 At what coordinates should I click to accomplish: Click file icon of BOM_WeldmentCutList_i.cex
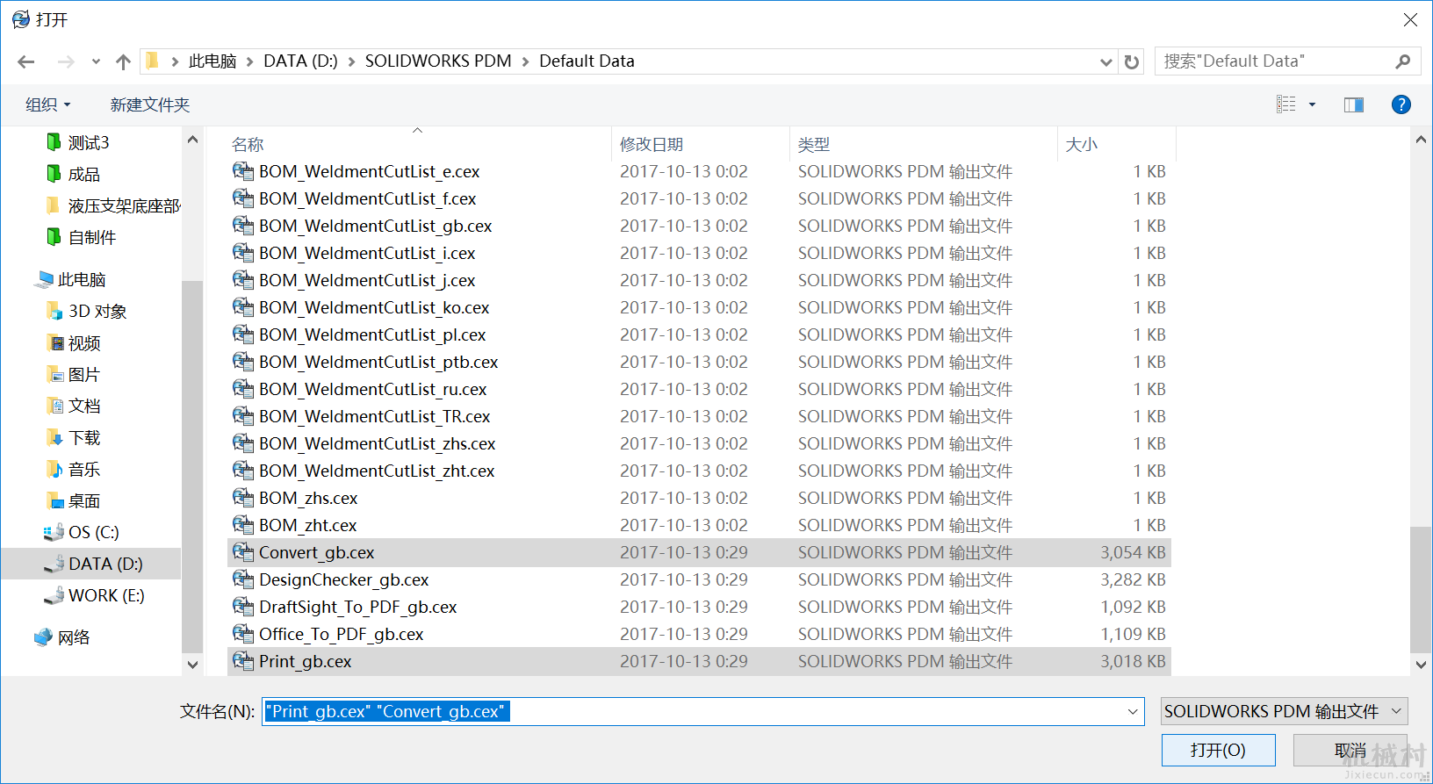(243, 253)
